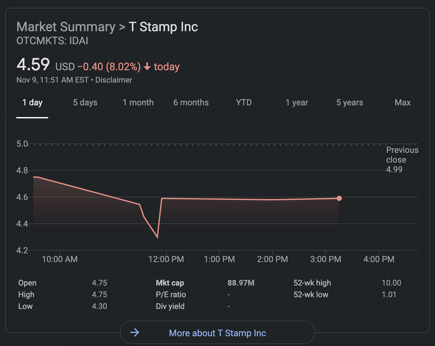Click the 2:00 PM axis label
This screenshot has width=435, height=346.
[273, 259]
